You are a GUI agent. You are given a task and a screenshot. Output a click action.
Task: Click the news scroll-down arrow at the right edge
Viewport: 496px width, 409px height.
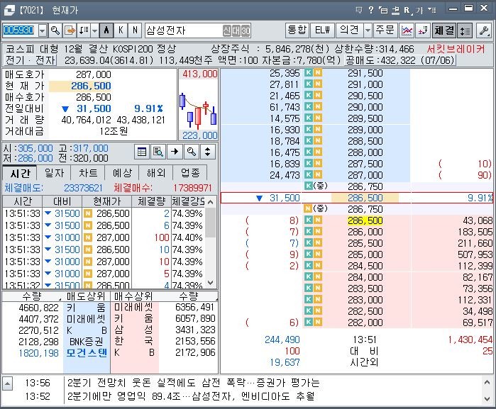(487, 398)
